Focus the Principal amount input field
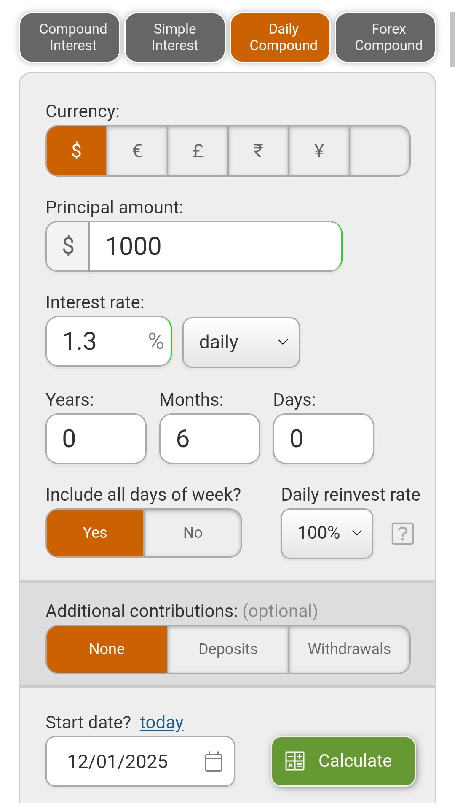The width and height of the screenshot is (455, 812). tap(215, 246)
